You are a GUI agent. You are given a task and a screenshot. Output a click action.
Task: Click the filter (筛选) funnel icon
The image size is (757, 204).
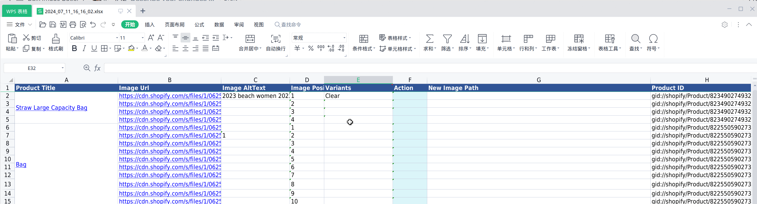point(447,39)
